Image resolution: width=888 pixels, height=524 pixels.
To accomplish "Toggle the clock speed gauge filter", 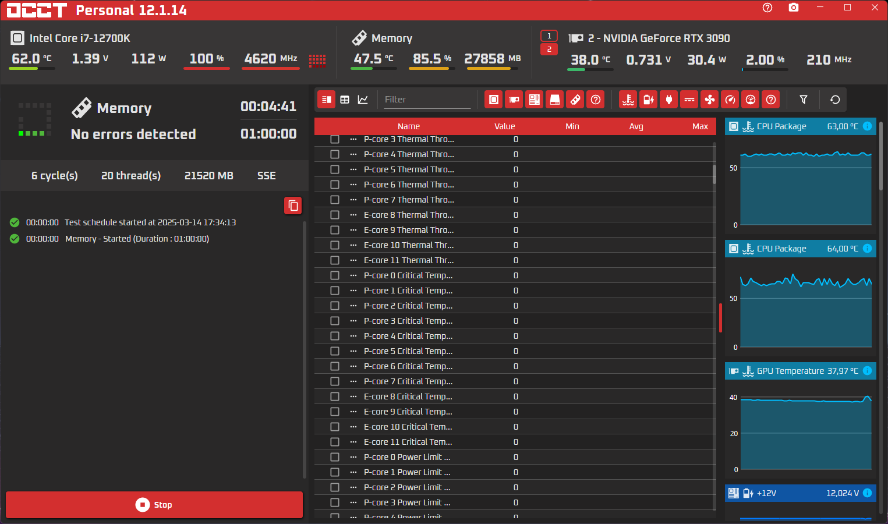I will click(x=730, y=100).
